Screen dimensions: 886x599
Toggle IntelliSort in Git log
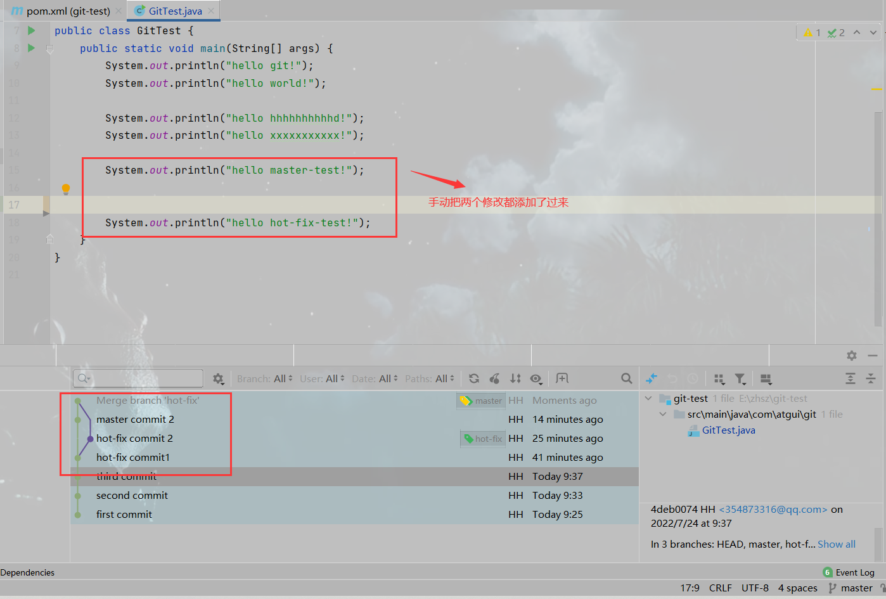coord(515,378)
